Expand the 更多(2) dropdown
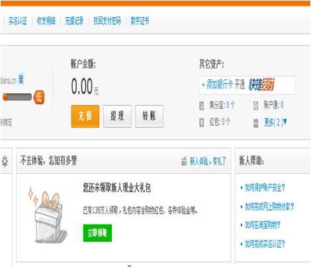The width and height of the screenshot is (311, 267). 275,122
